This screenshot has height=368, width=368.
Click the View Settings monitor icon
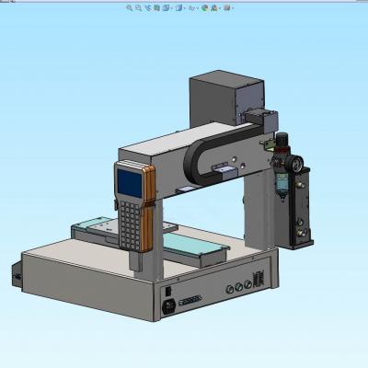pyautogui.click(x=227, y=8)
